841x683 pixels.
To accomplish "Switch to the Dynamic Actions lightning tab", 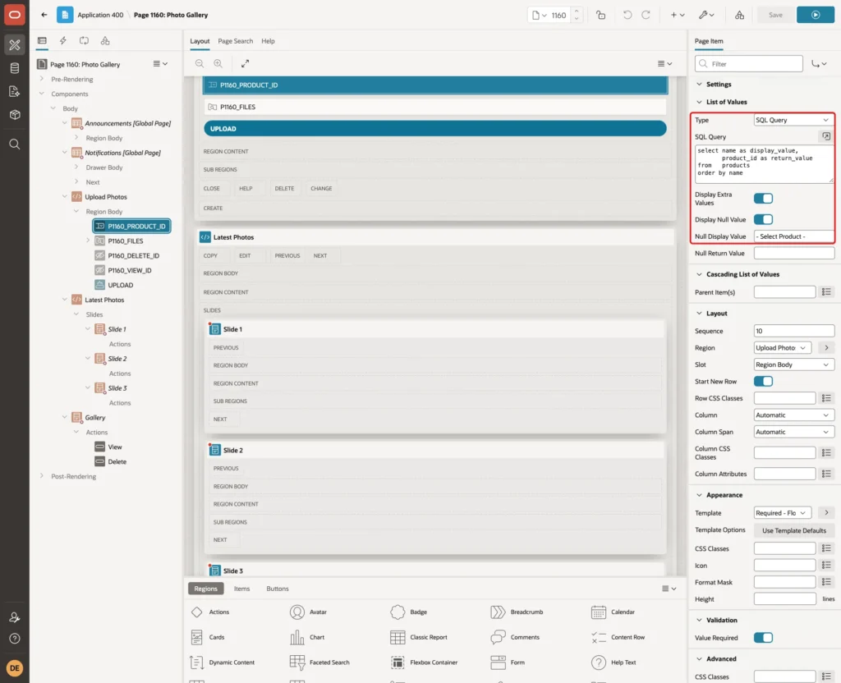I will point(62,41).
